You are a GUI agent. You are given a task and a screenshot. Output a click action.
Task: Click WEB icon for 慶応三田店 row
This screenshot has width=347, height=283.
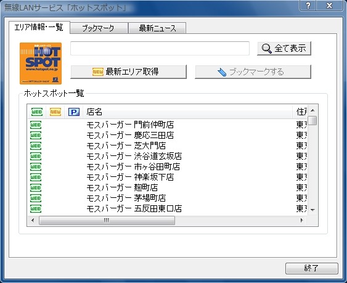[x=36, y=135]
